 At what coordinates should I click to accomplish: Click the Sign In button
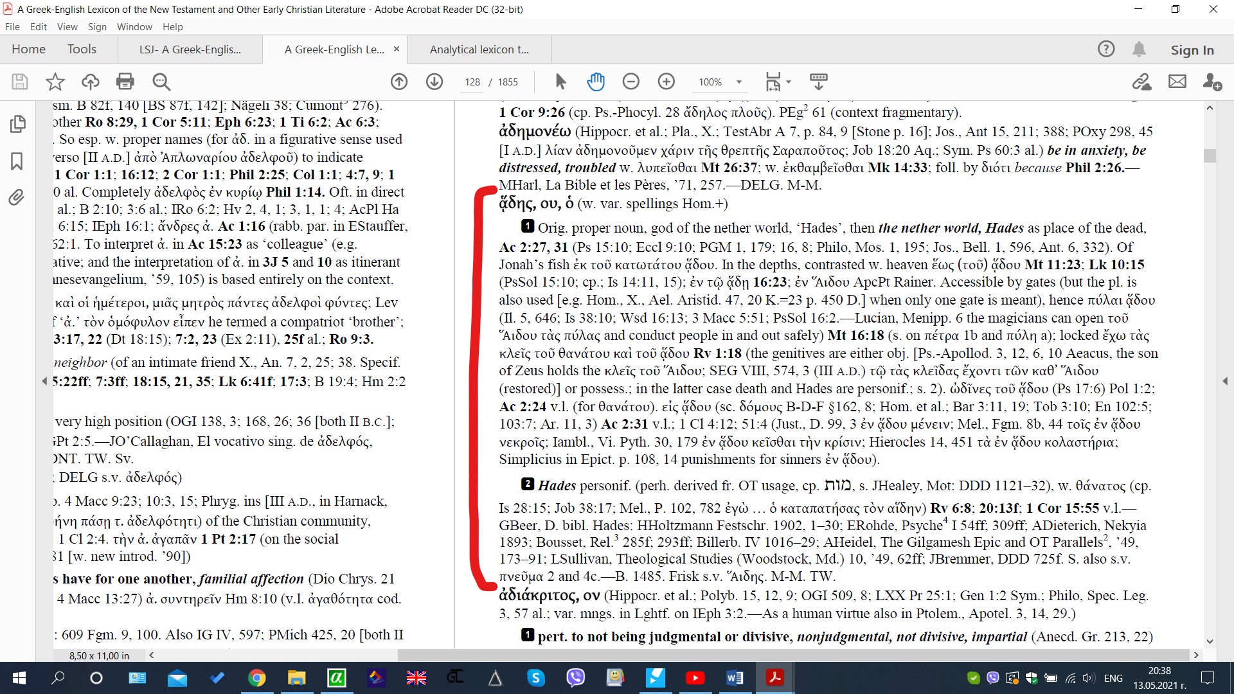point(1192,49)
